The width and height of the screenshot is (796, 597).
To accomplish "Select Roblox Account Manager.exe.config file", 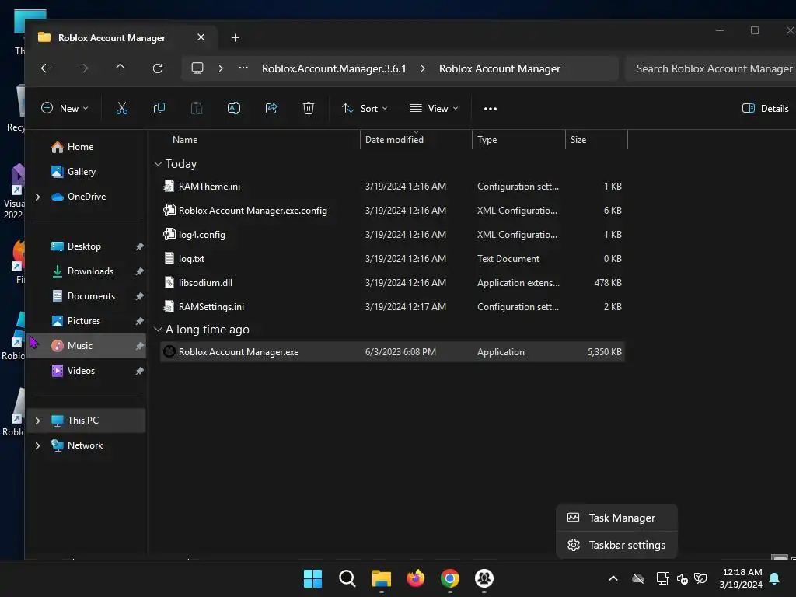I will point(392,210).
